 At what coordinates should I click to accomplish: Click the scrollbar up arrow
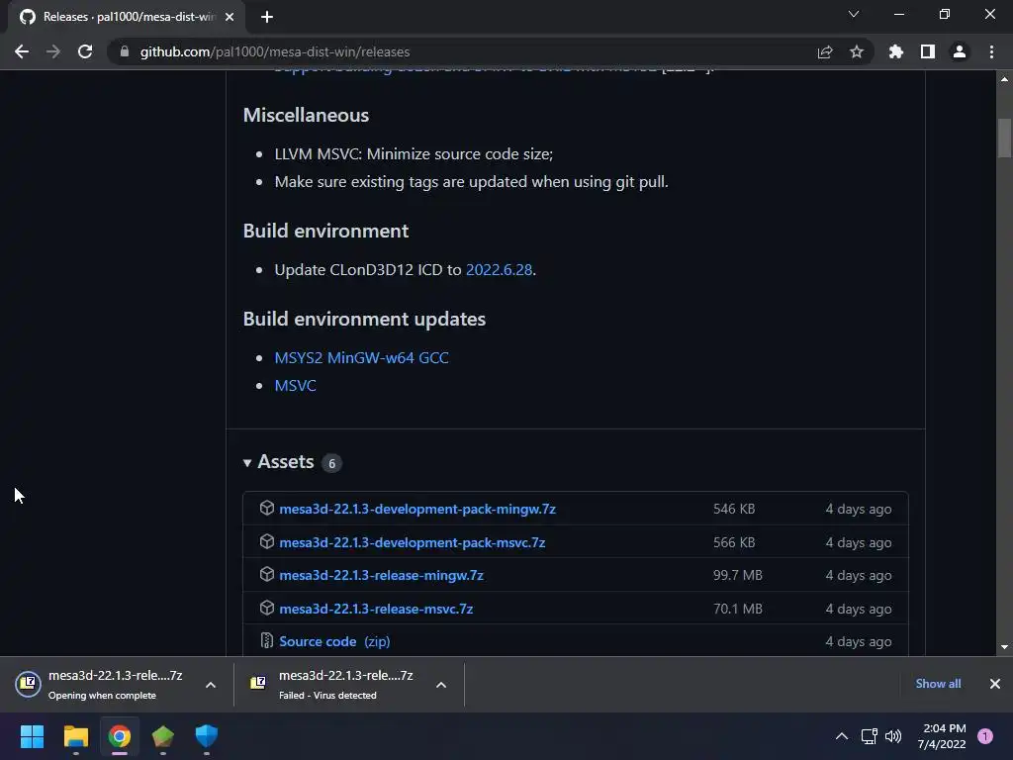pyautogui.click(x=1005, y=79)
